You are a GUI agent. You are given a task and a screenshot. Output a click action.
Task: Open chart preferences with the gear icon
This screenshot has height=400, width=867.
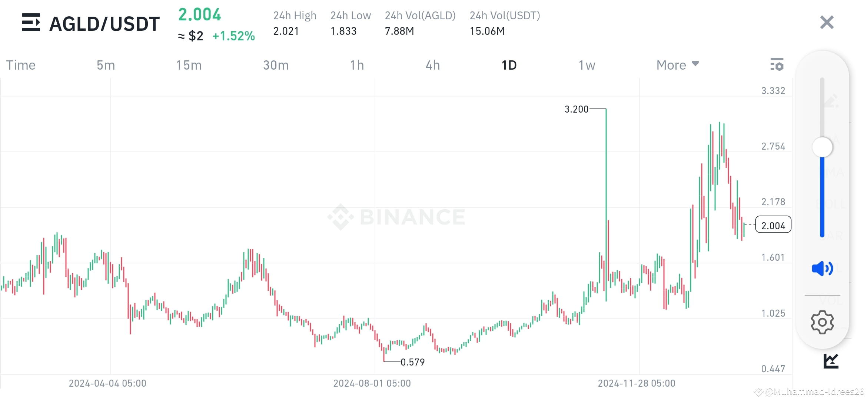pos(822,322)
